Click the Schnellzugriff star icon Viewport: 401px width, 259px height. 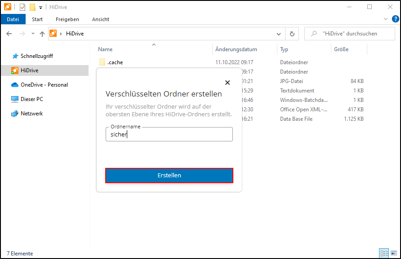(x=16, y=56)
